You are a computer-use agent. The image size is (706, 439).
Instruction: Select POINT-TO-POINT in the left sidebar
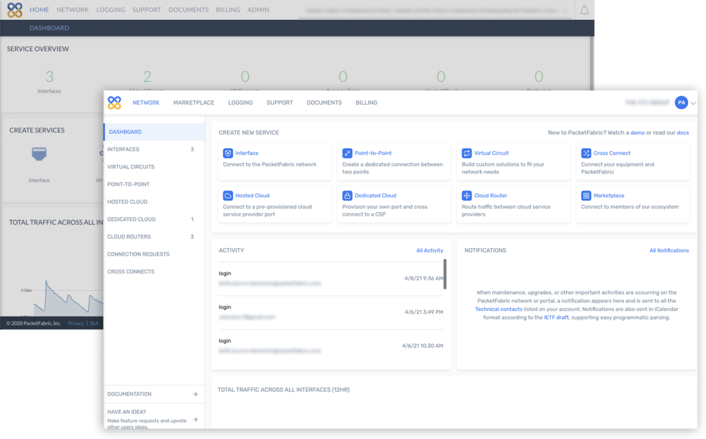pos(154,184)
